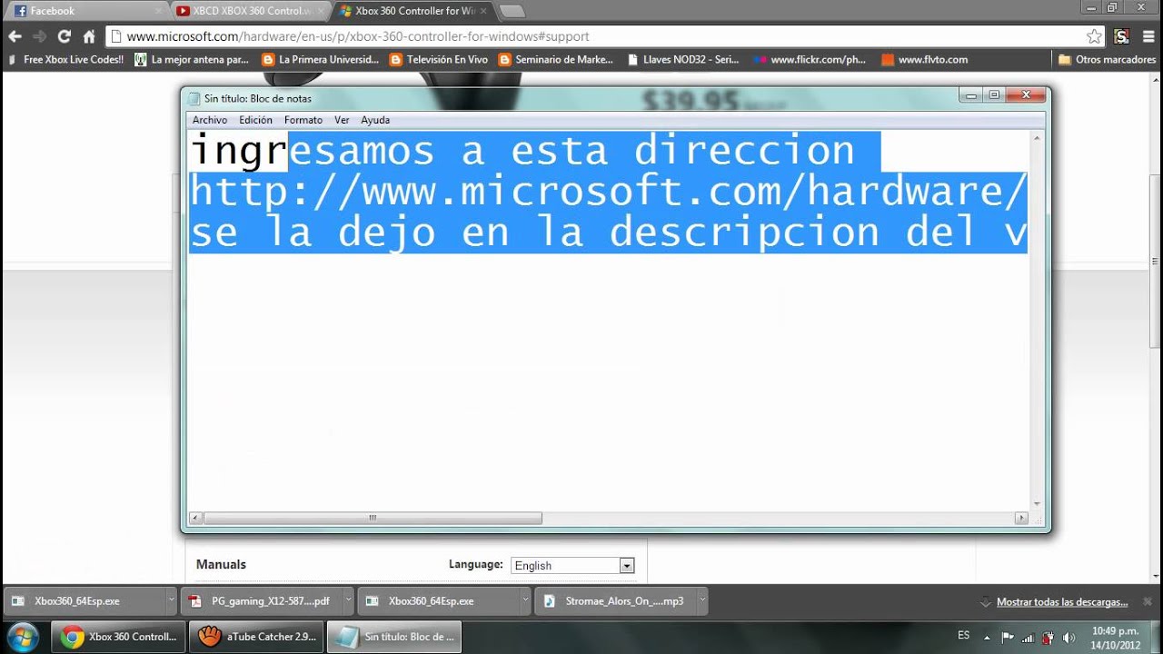
Task: Bookmark this page with the star icon
Action: click(1094, 36)
